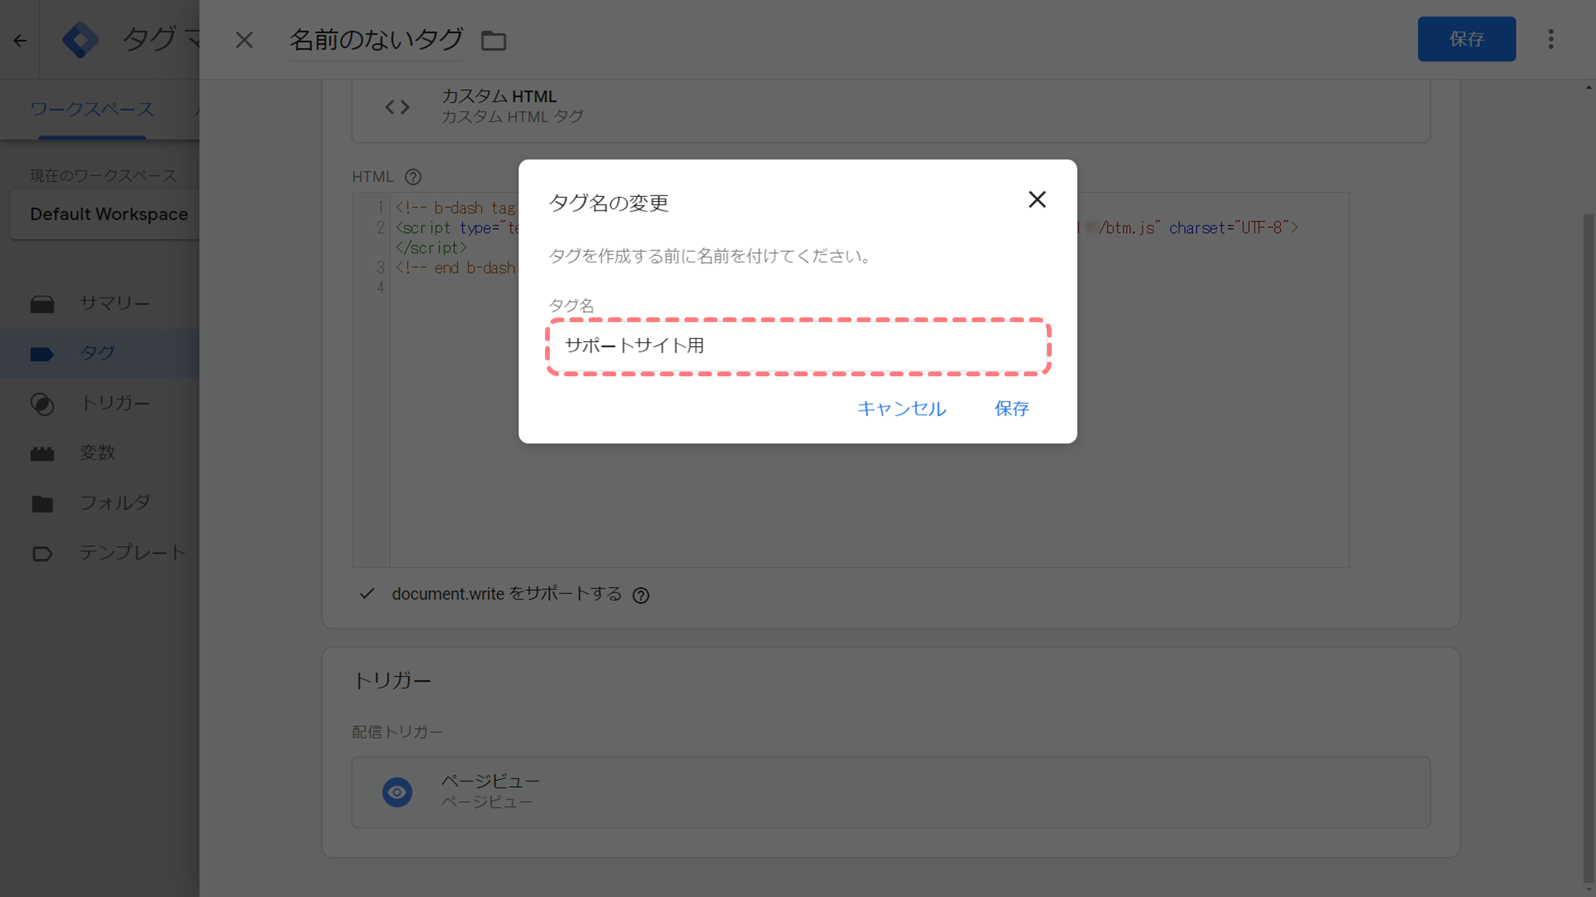Click the トリガー circle icon in sidebar

[x=42, y=404]
